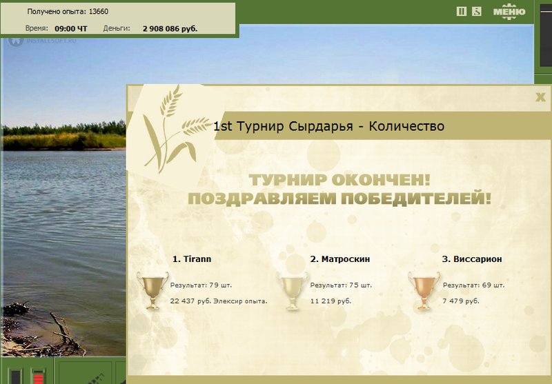The height and width of the screenshot is (384, 552).
Task: Click prize amount 11 219 руб.
Action: (331, 301)
